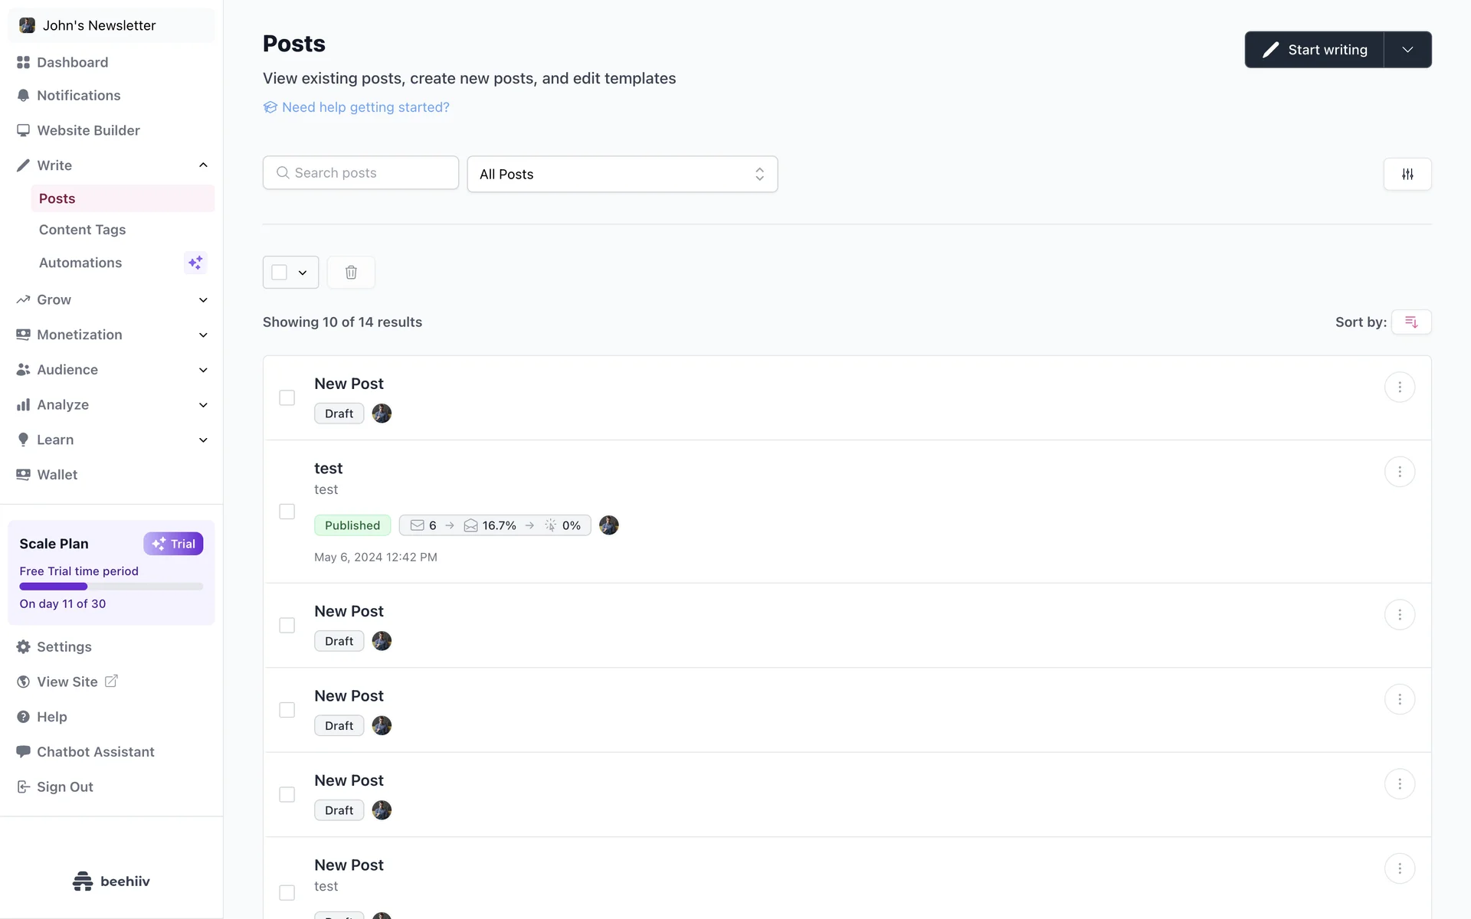
Task: Click the sort order icon
Action: [x=1411, y=322]
